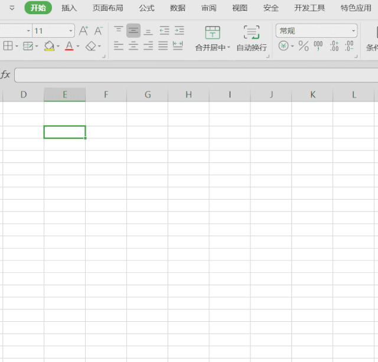Click the increase indent icon
The height and width of the screenshot is (362, 378).
point(179,30)
